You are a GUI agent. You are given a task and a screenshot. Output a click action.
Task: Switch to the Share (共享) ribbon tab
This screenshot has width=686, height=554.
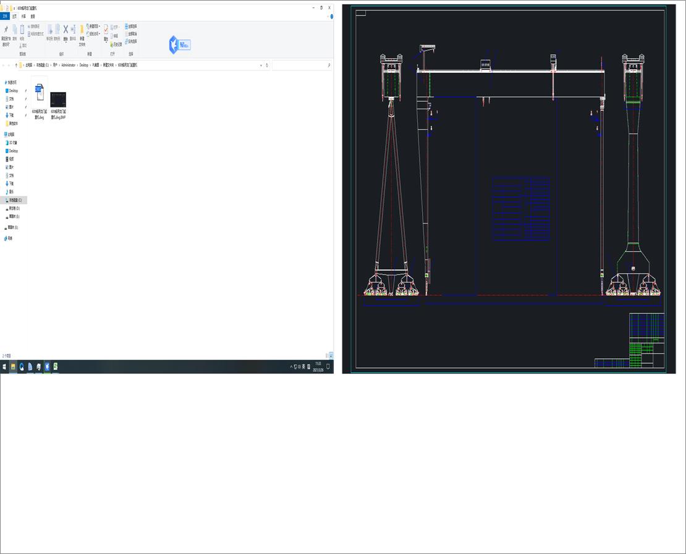click(x=23, y=16)
